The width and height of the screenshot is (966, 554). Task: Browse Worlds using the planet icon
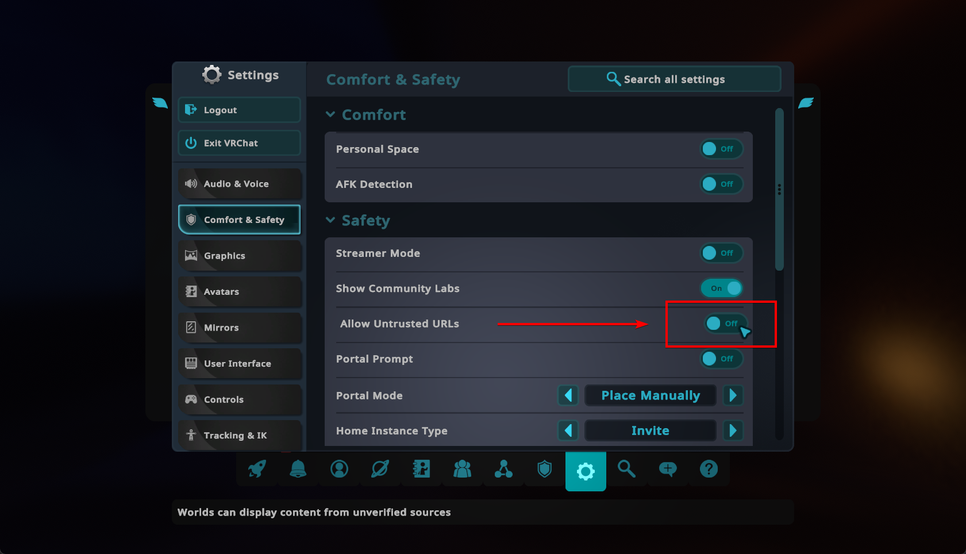(x=380, y=469)
